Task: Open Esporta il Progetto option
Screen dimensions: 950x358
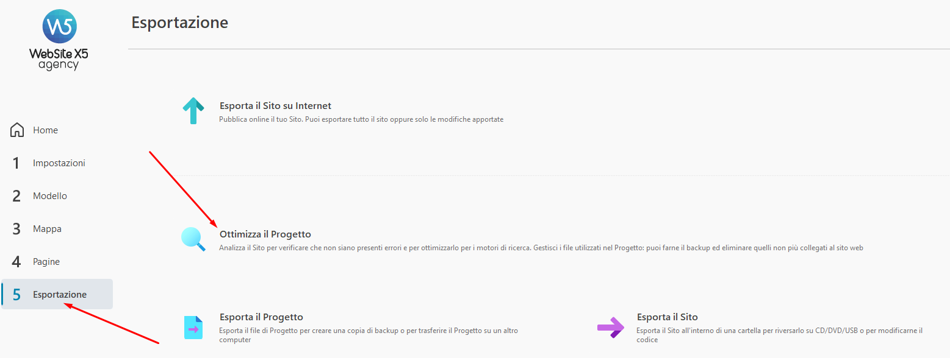Action: pyautogui.click(x=261, y=317)
